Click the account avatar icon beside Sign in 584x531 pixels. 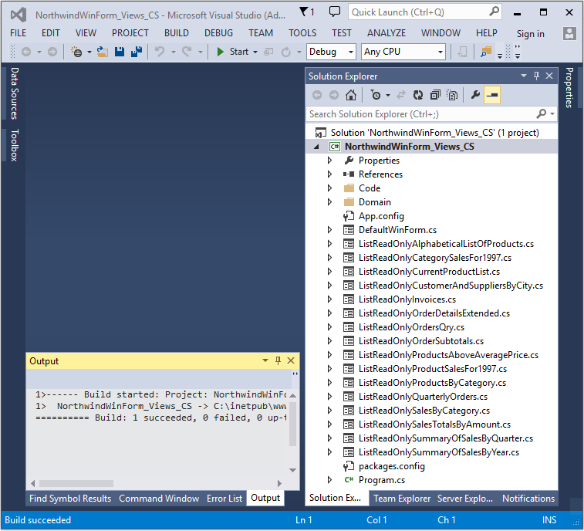pos(569,33)
